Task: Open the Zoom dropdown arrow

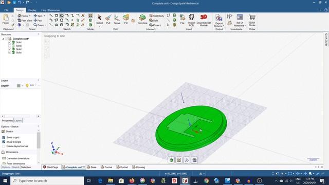Action: click(46, 25)
